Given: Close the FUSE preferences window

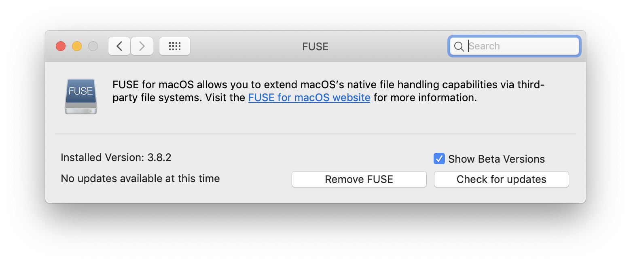Looking at the screenshot, I should pyautogui.click(x=61, y=46).
